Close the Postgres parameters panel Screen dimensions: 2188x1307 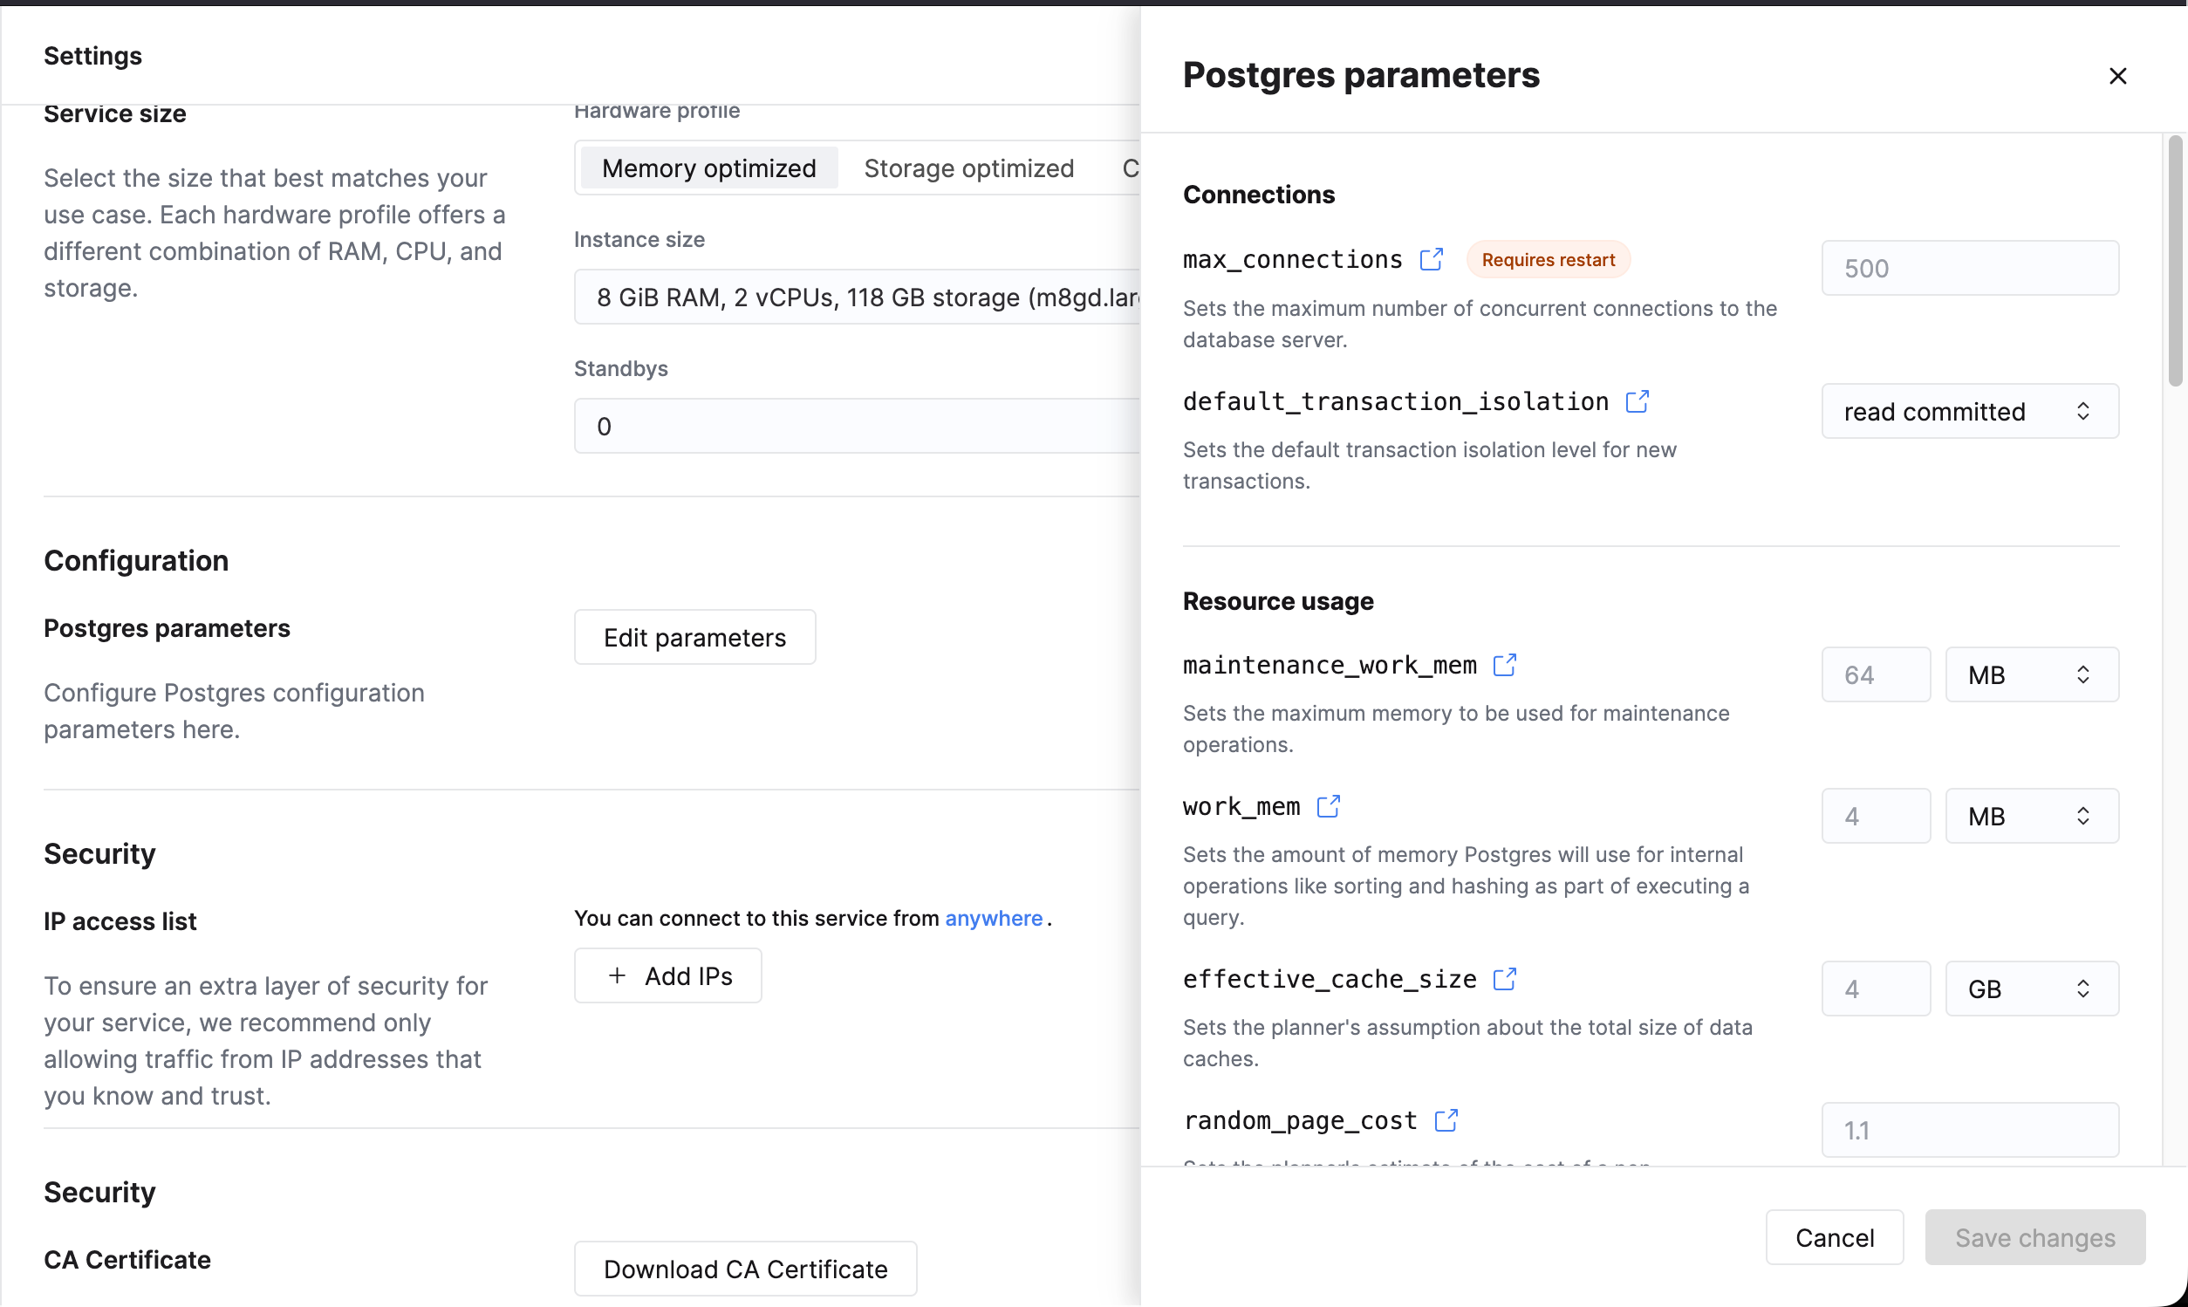coord(2117,76)
